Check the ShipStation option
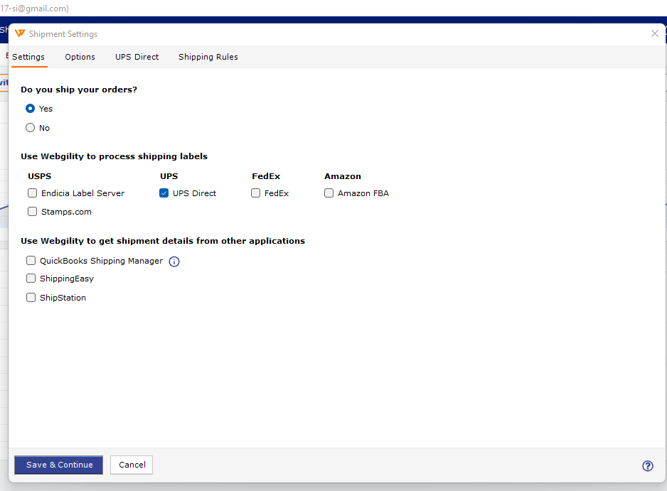This screenshot has width=667, height=491. 31,297
